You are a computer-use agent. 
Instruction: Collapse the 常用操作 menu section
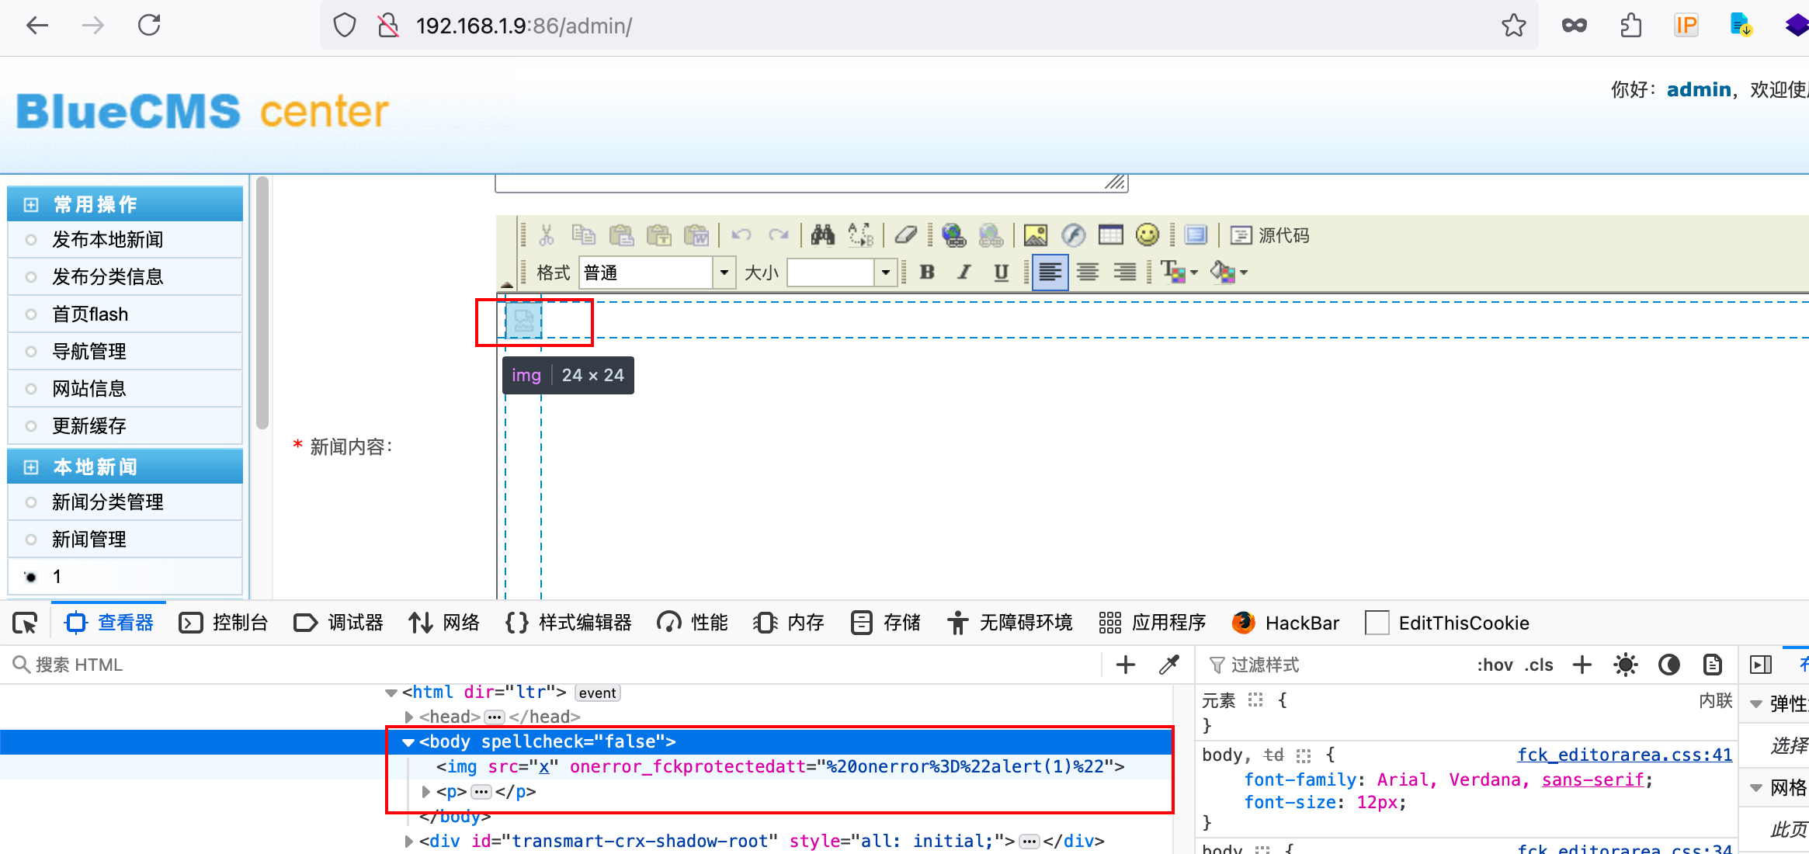31,205
